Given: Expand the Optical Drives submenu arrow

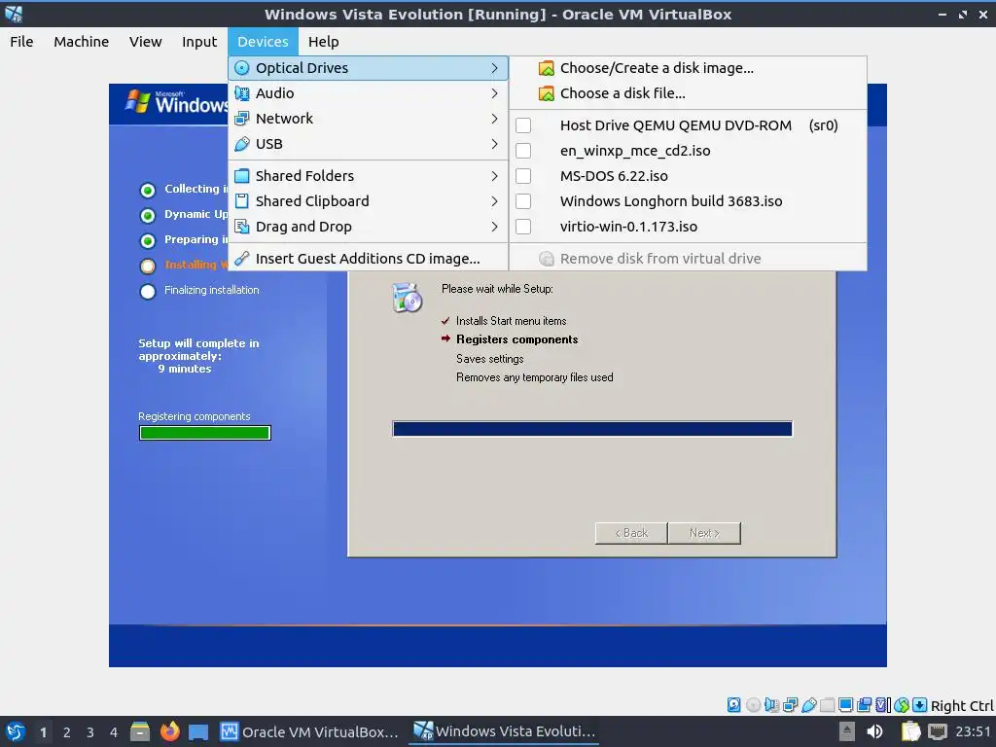Looking at the screenshot, I should [x=494, y=68].
